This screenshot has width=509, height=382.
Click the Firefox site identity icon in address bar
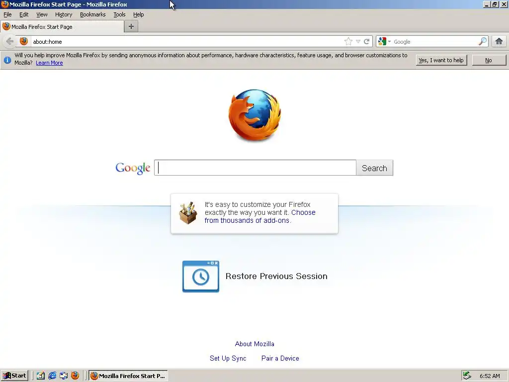click(x=24, y=41)
